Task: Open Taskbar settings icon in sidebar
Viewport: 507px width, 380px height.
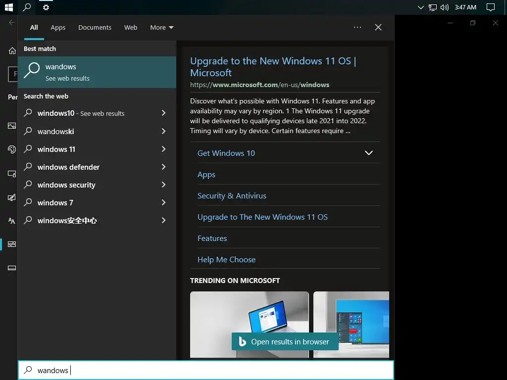Action: click(12, 268)
